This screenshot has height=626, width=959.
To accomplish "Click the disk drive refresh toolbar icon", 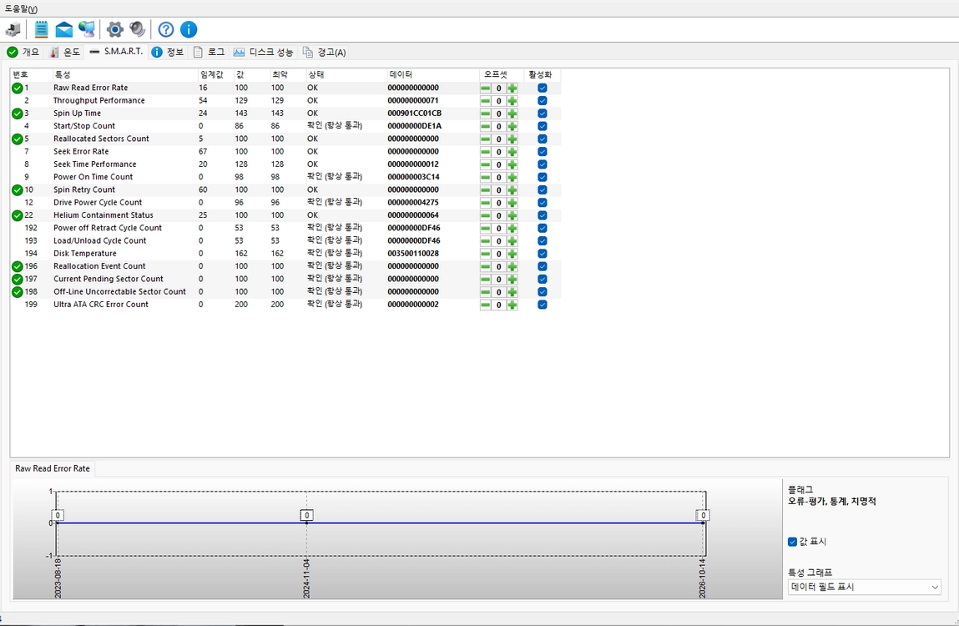I will click(13, 29).
